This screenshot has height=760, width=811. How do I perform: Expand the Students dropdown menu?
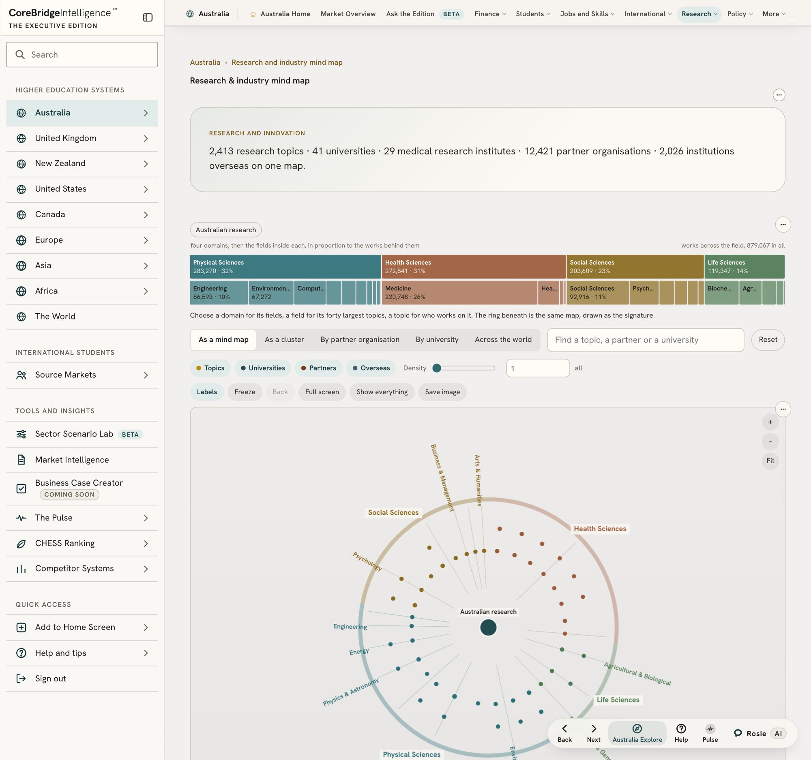click(x=533, y=14)
